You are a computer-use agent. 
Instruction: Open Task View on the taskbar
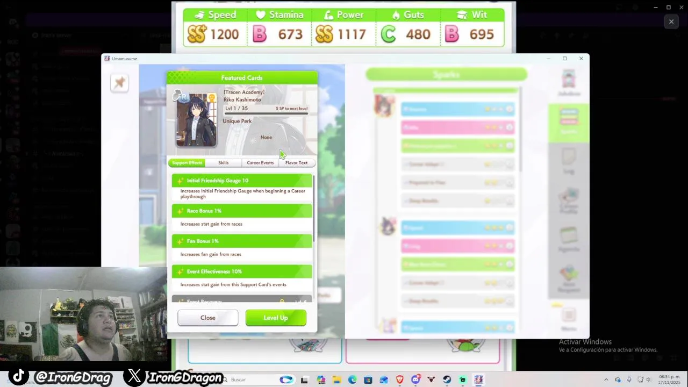[305, 380]
